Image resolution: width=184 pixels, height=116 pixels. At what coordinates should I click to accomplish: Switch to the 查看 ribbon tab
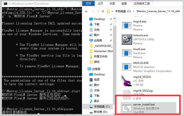[124, 3]
